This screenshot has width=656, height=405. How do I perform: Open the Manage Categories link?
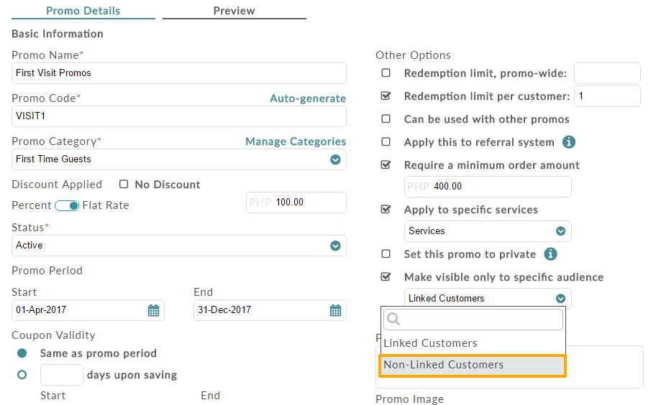(296, 141)
